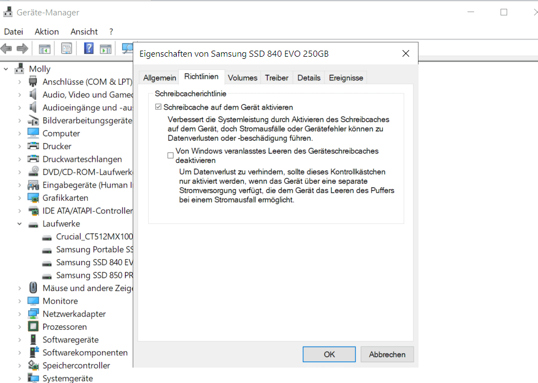Select the Richtlinien tab
The height and width of the screenshot is (383, 538).
pyautogui.click(x=202, y=76)
